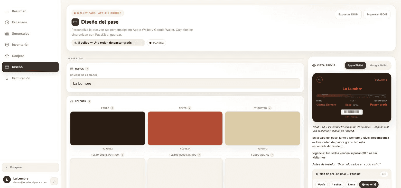The width and height of the screenshot is (401, 188).
Task: Click the brand name field La Lumbre
Action: point(185,83)
